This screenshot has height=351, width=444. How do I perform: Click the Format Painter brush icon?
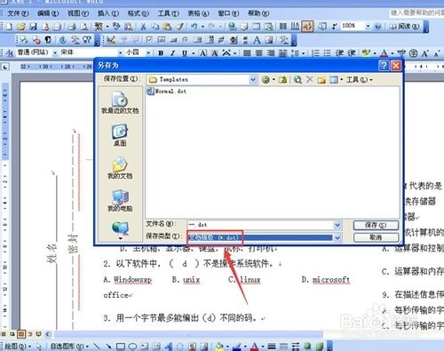(x=179, y=27)
